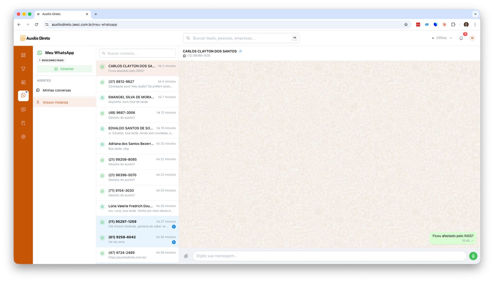This screenshot has height=282, width=494.
Task: Open external link beside CARLOS CLAYTON DOS SANTOS
Action: 241,51
